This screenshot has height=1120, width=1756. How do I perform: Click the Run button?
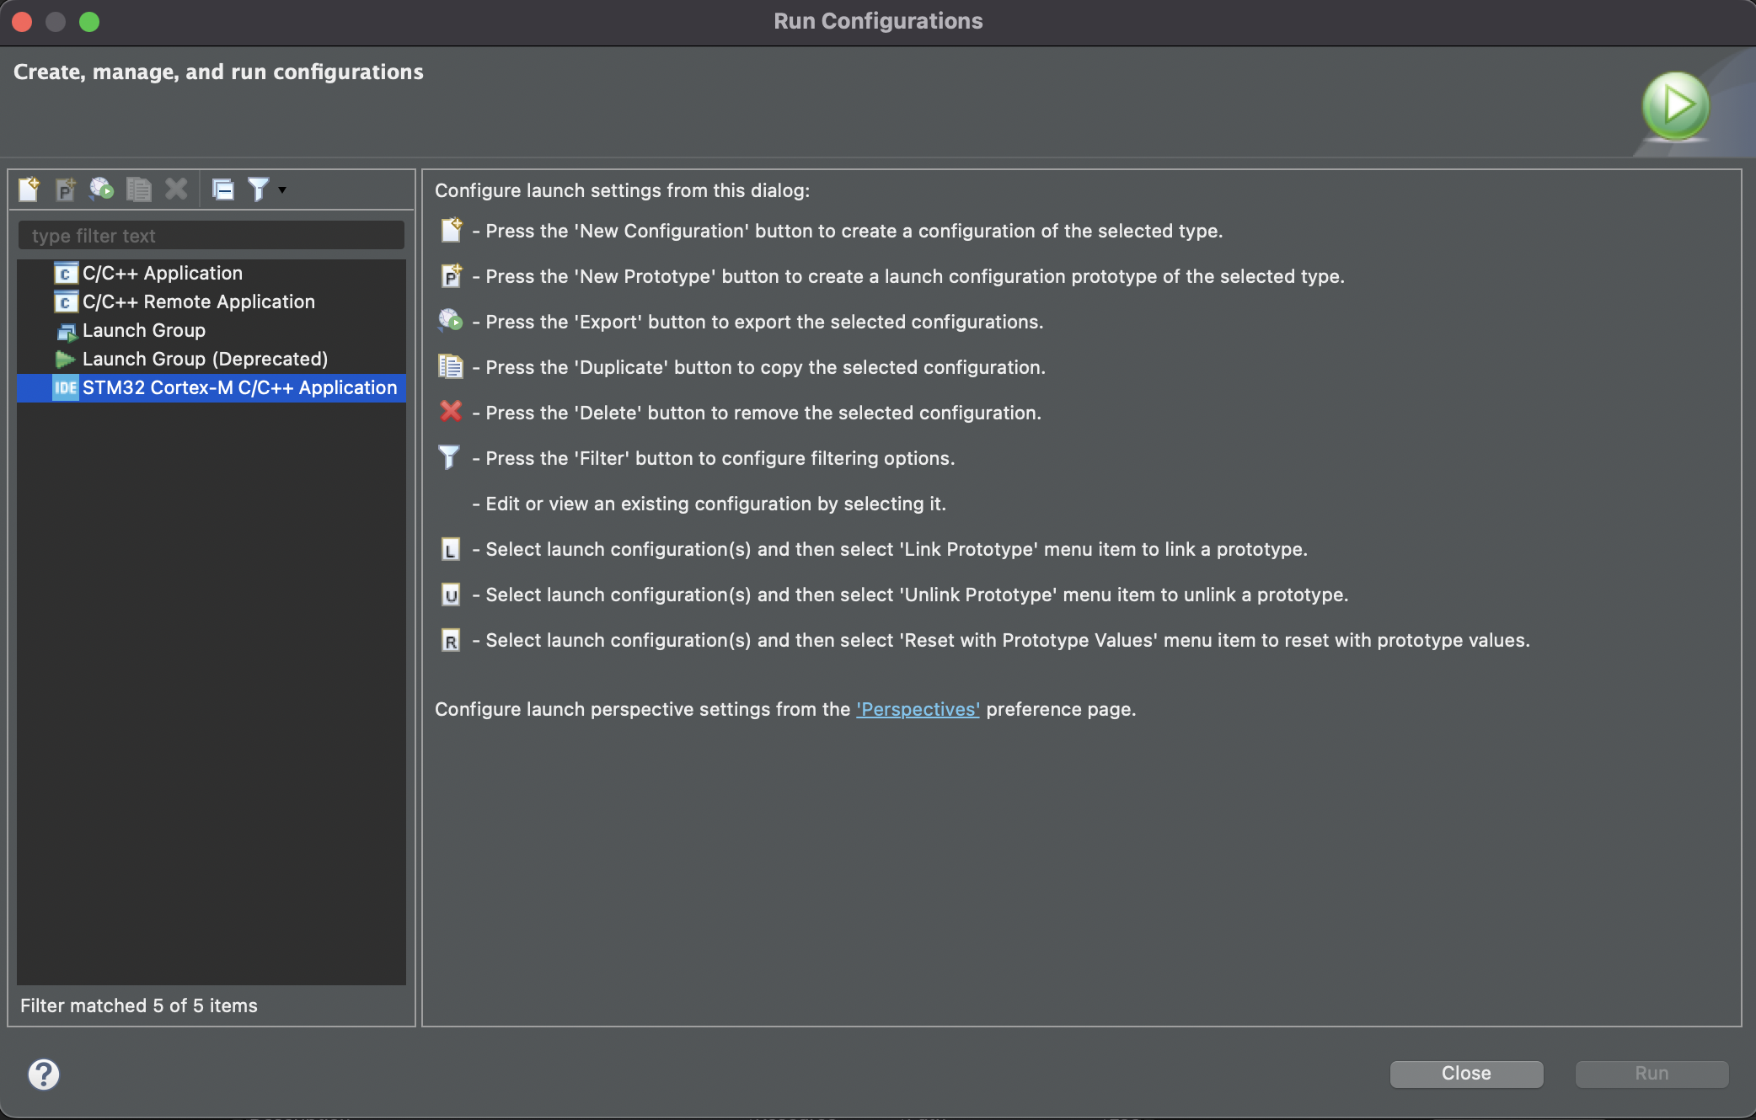[1652, 1074]
